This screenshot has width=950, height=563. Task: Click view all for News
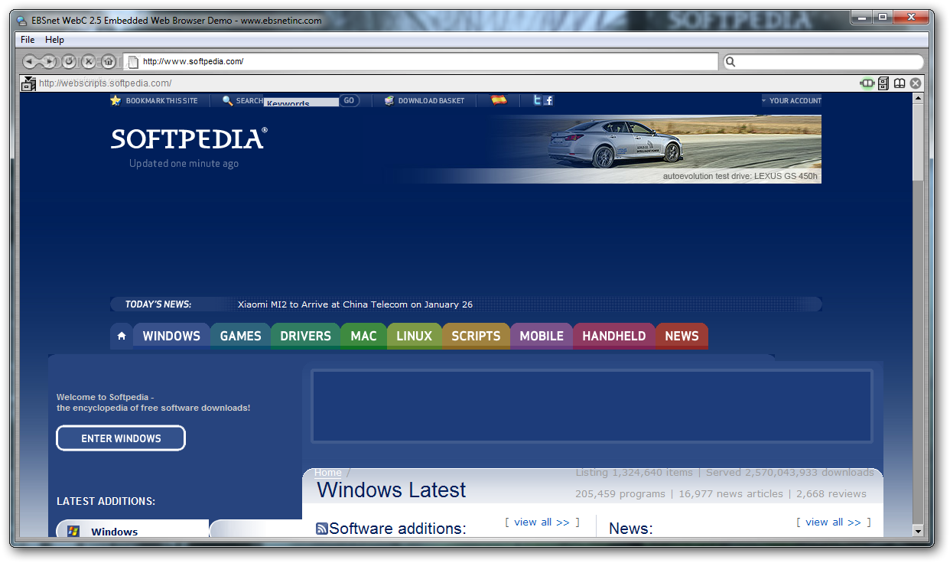833,522
